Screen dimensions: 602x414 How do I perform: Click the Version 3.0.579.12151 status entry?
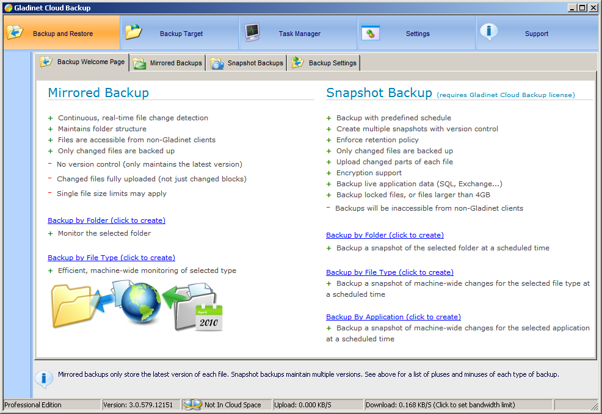(x=140, y=405)
